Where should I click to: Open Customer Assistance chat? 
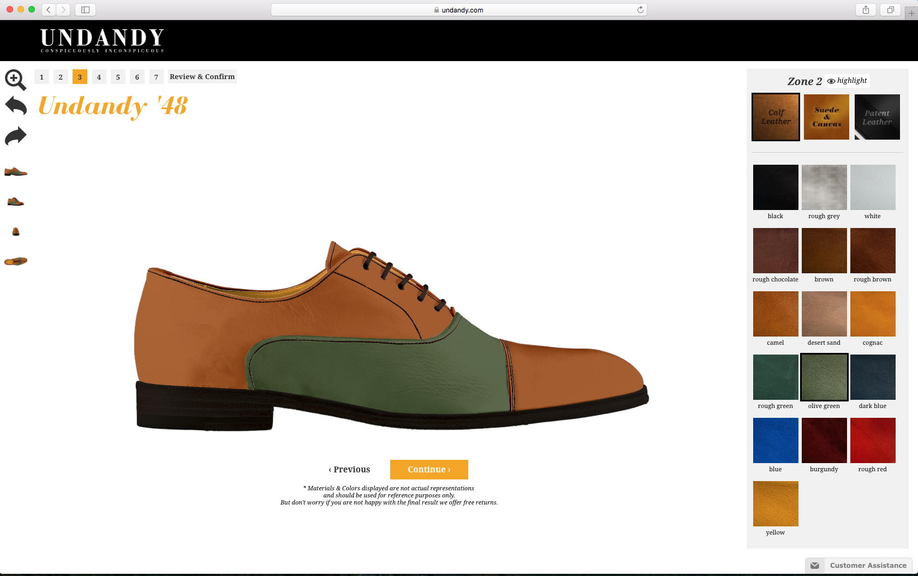[859, 566]
